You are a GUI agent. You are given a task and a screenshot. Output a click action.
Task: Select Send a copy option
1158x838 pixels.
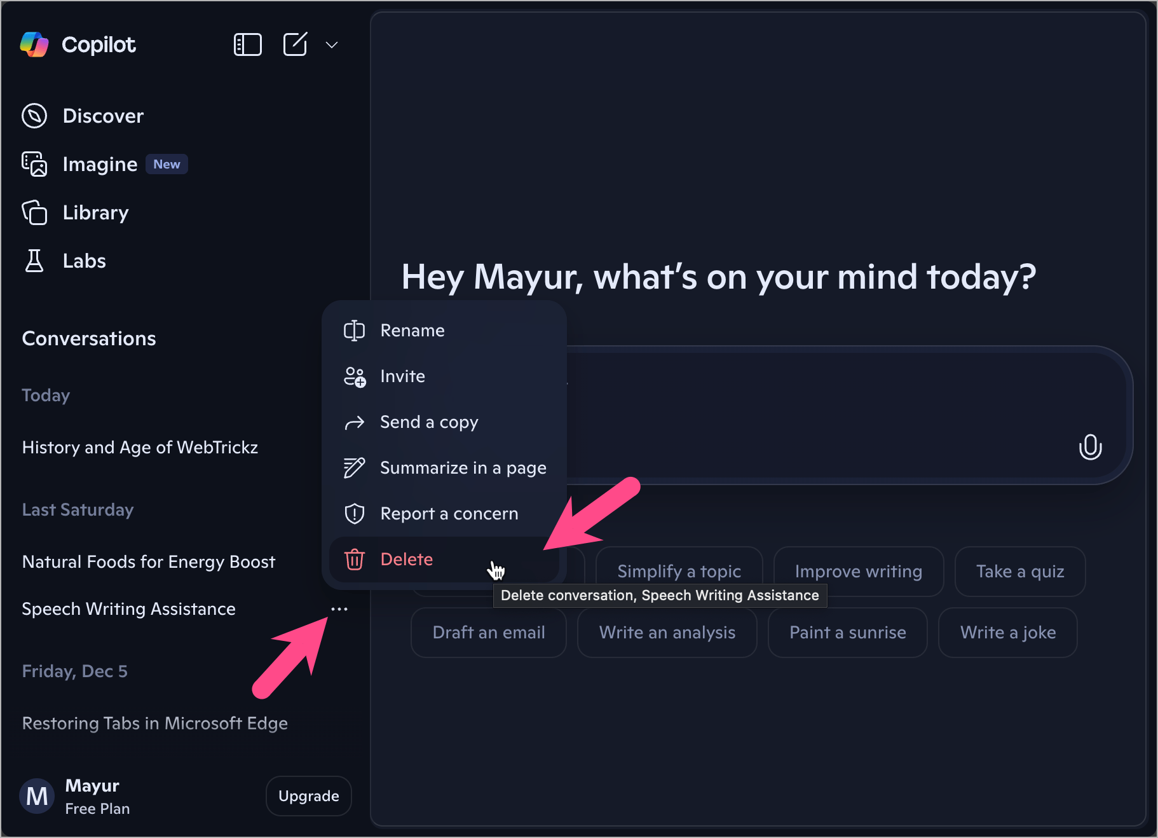click(428, 422)
